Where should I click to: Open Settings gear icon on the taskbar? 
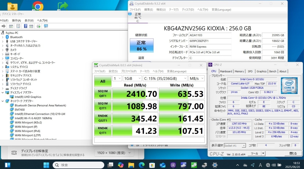click(215, 165)
